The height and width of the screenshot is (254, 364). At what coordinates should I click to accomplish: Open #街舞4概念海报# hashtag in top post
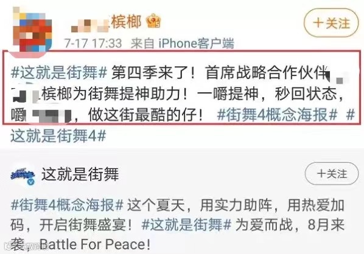click(x=277, y=114)
